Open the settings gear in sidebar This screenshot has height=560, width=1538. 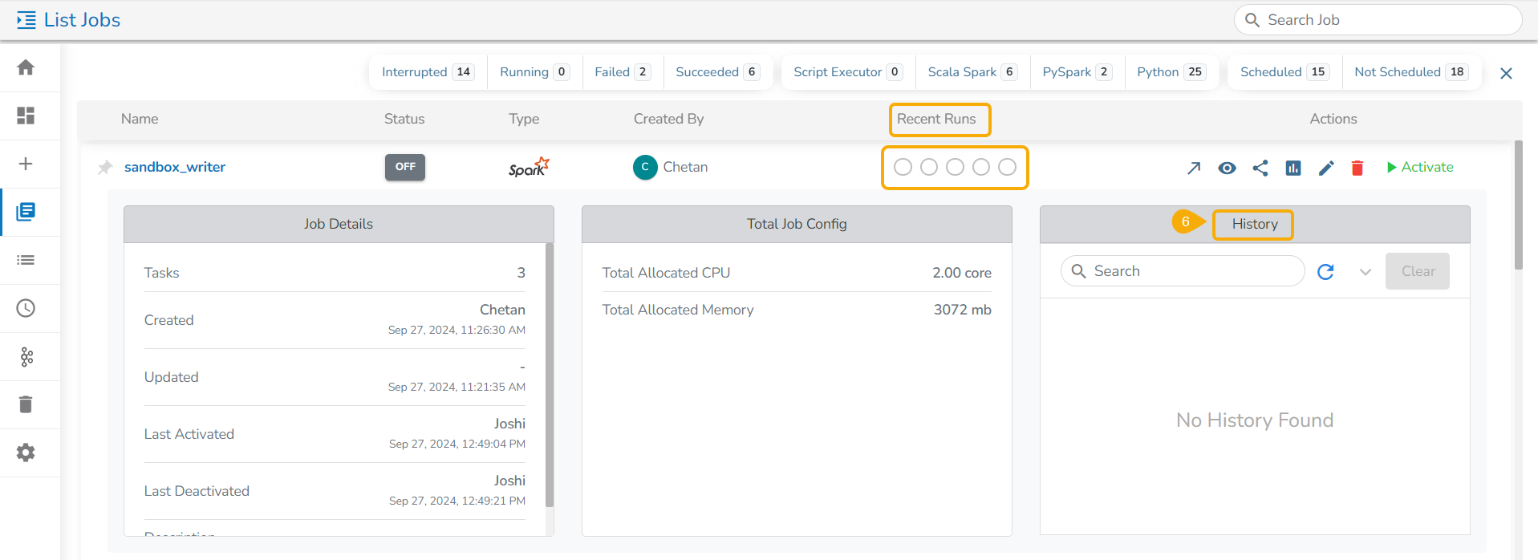click(x=26, y=452)
